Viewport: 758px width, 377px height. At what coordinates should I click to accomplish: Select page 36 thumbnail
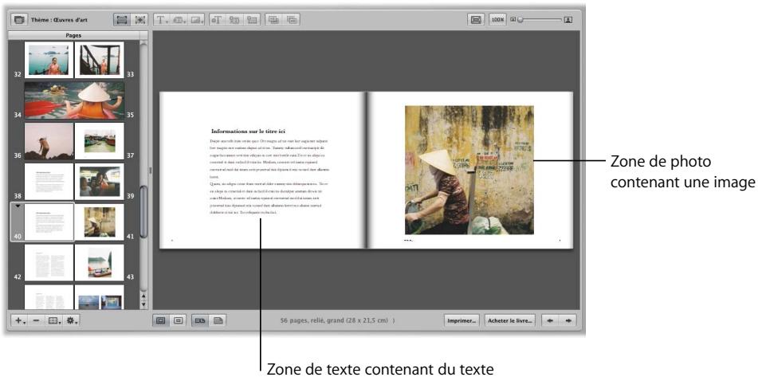coord(49,141)
